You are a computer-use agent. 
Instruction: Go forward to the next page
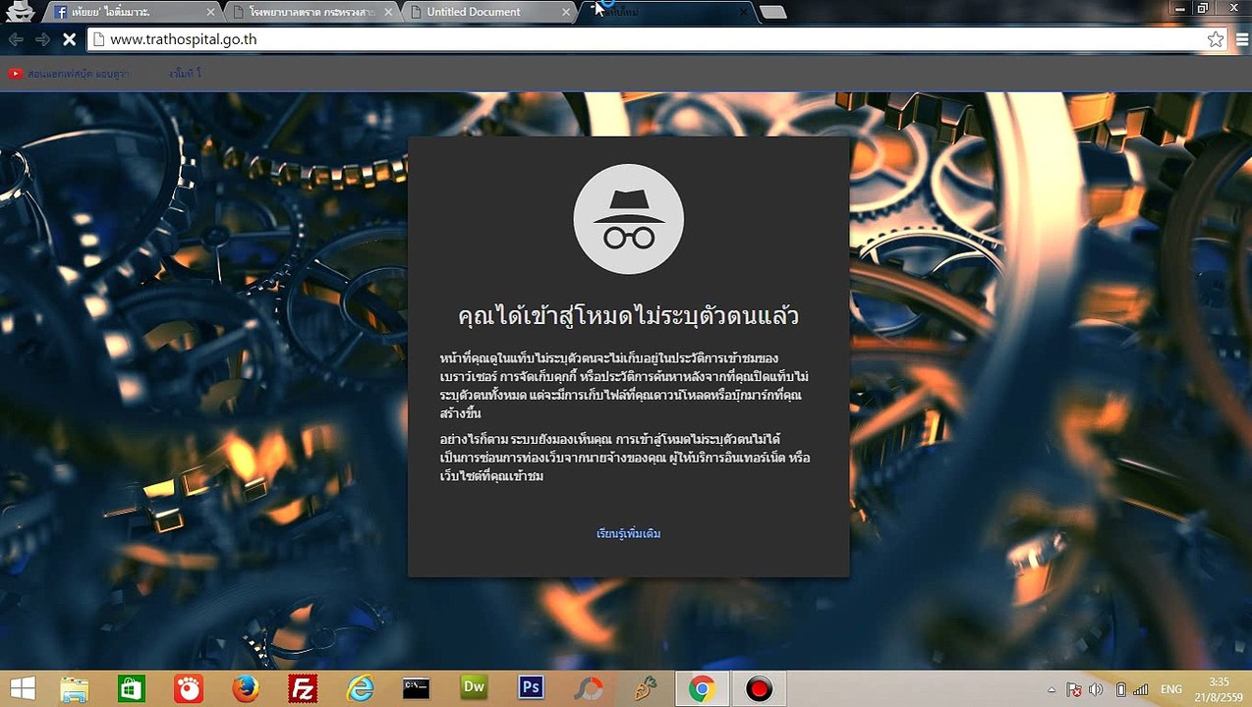pos(42,40)
